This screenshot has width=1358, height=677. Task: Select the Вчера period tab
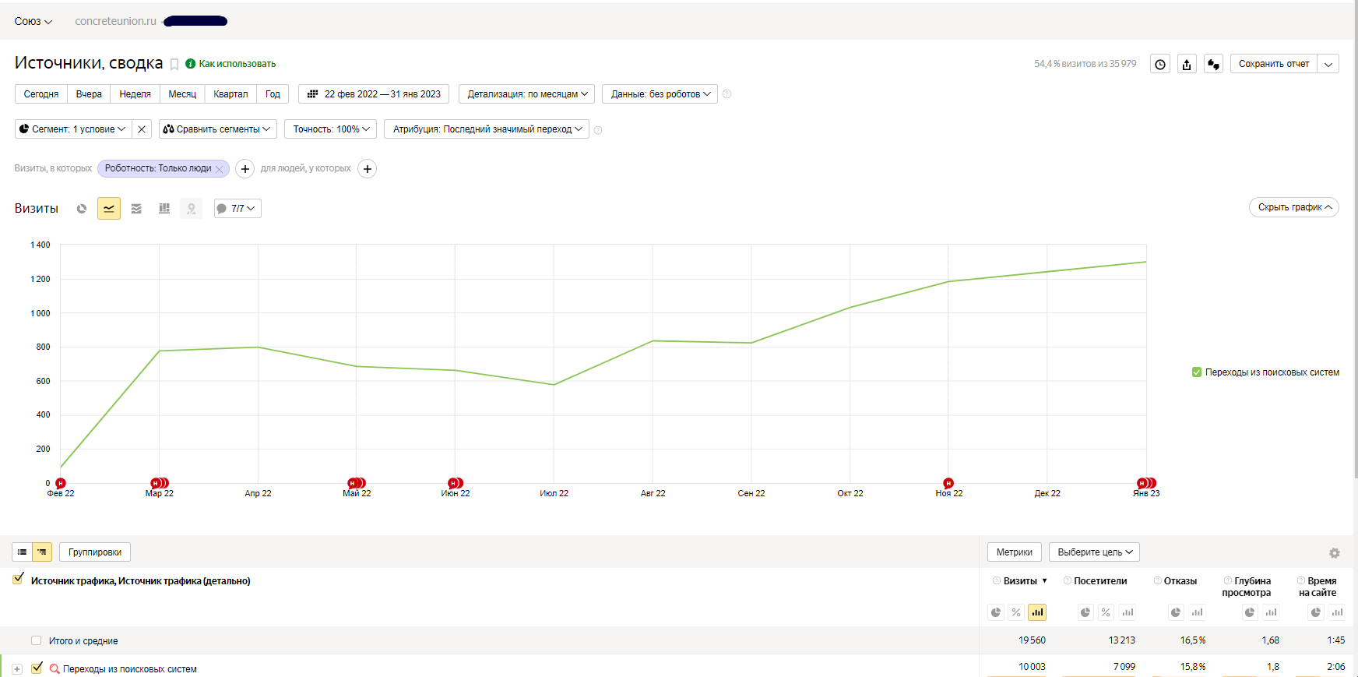[89, 94]
